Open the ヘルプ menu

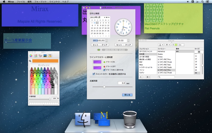[x=65, y=2]
